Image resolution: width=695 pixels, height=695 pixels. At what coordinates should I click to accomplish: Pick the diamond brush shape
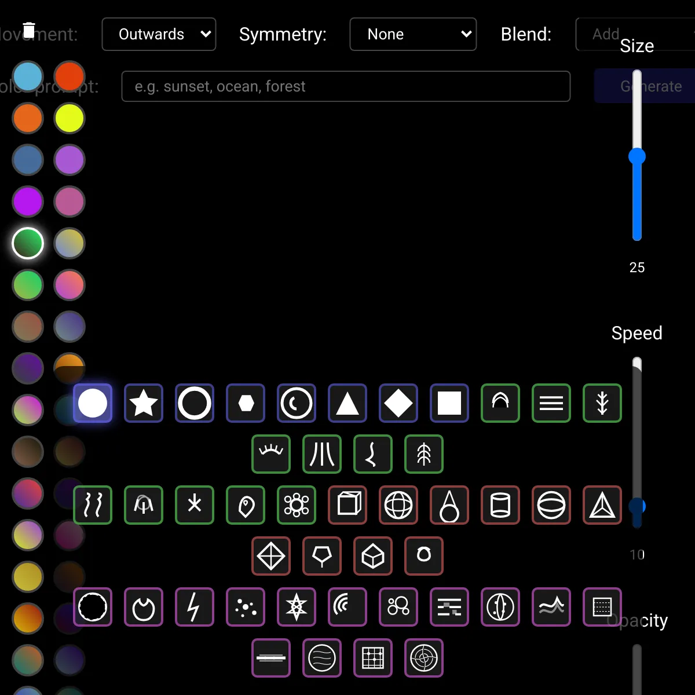398,403
